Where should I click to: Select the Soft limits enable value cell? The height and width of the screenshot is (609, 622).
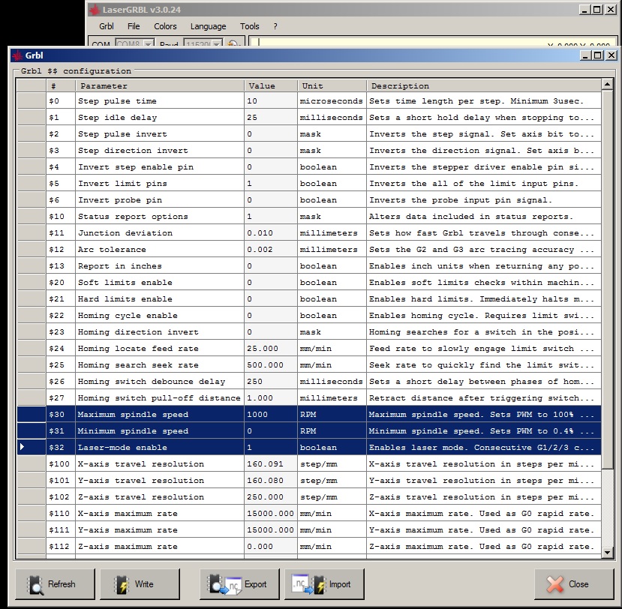tap(271, 283)
